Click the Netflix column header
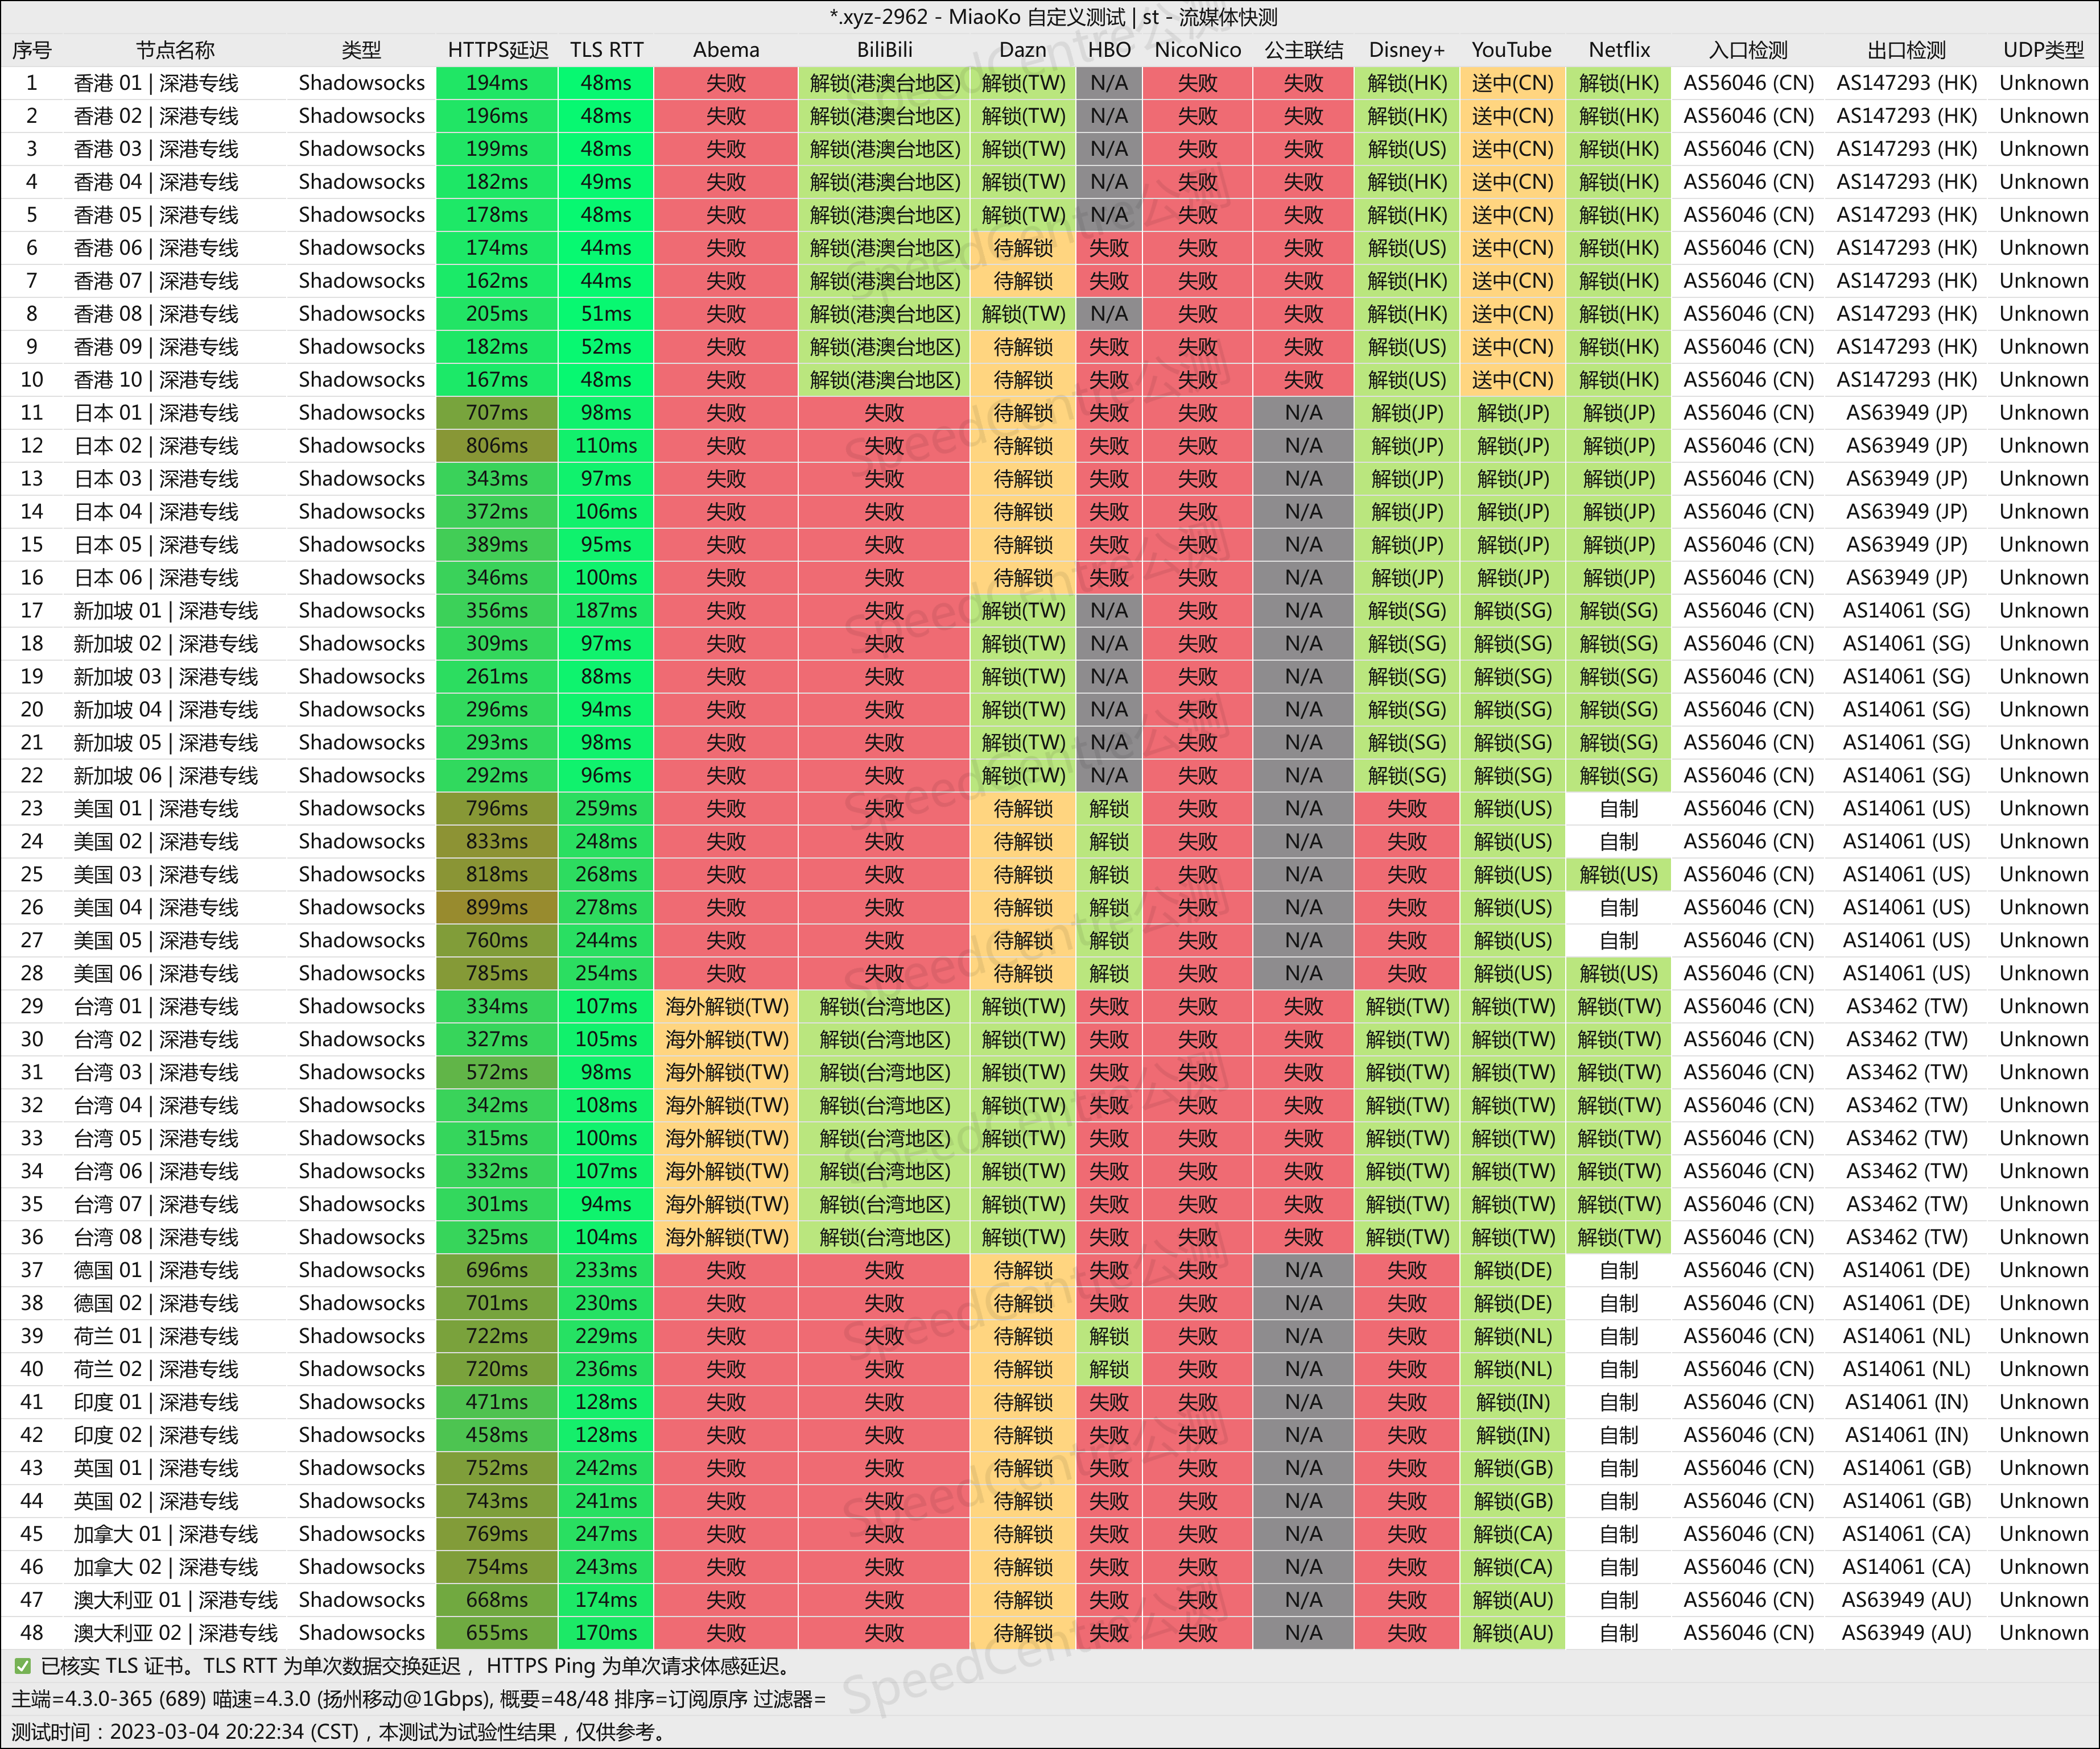Viewport: 2100px width, 1749px height. 1618,50
